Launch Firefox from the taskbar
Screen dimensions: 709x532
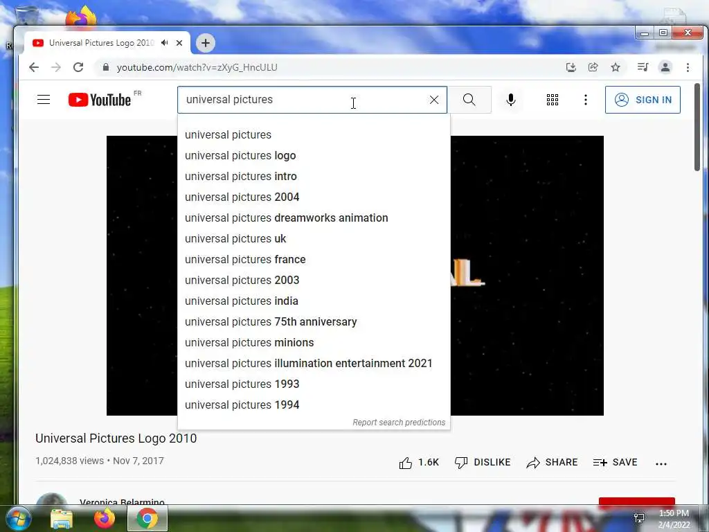(x=105, y=518)
